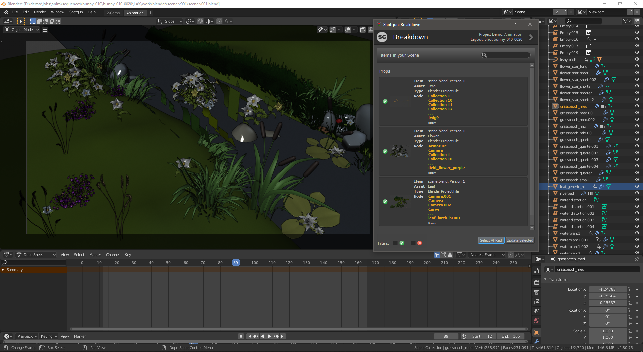Switch to the 2-Comp workspace tab
The width and height of the screenshot is (643, 352).
click(x=113, y=13)
